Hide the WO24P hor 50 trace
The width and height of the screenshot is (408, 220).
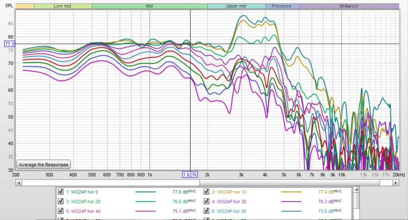coord(206,211)
